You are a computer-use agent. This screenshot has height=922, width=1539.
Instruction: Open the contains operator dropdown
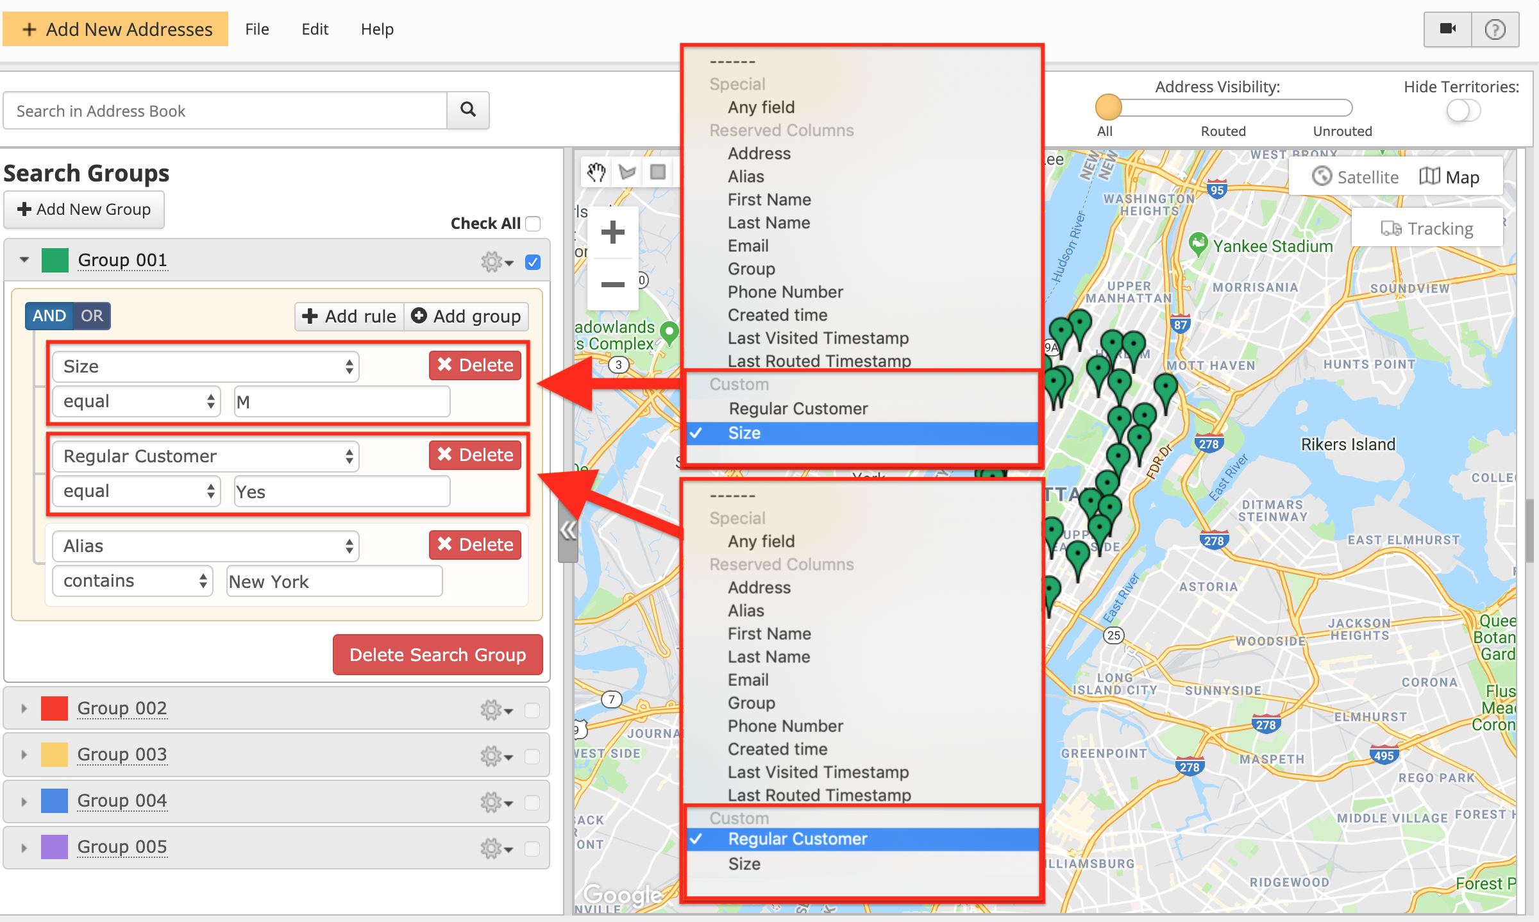click(x=133, y=581)
